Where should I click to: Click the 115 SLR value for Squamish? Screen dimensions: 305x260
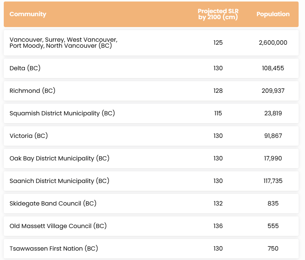click(218, 113)
